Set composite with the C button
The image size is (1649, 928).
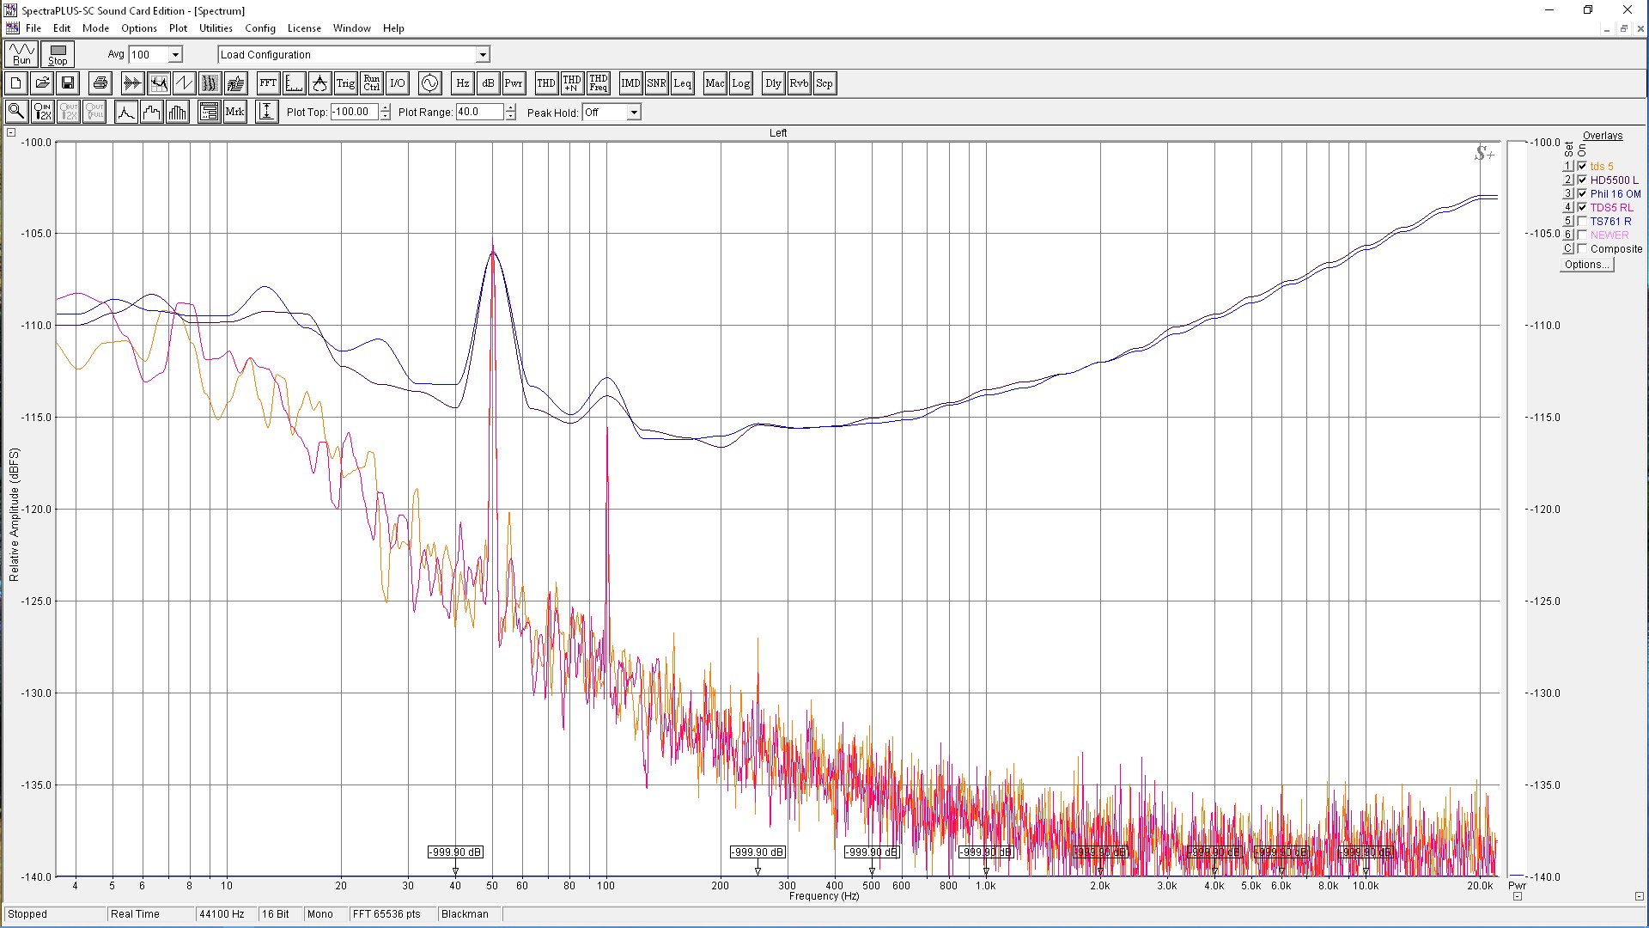(x=1567, y=249)
